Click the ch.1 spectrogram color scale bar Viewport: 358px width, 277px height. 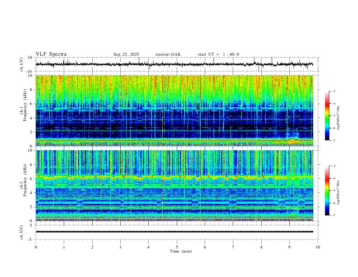(327, 116)
